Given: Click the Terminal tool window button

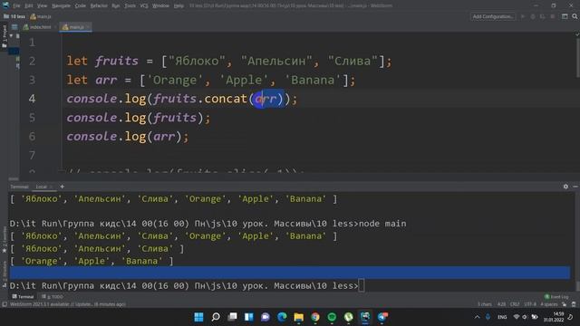Looking at the screenshot, I should click(x=23, y=296).
